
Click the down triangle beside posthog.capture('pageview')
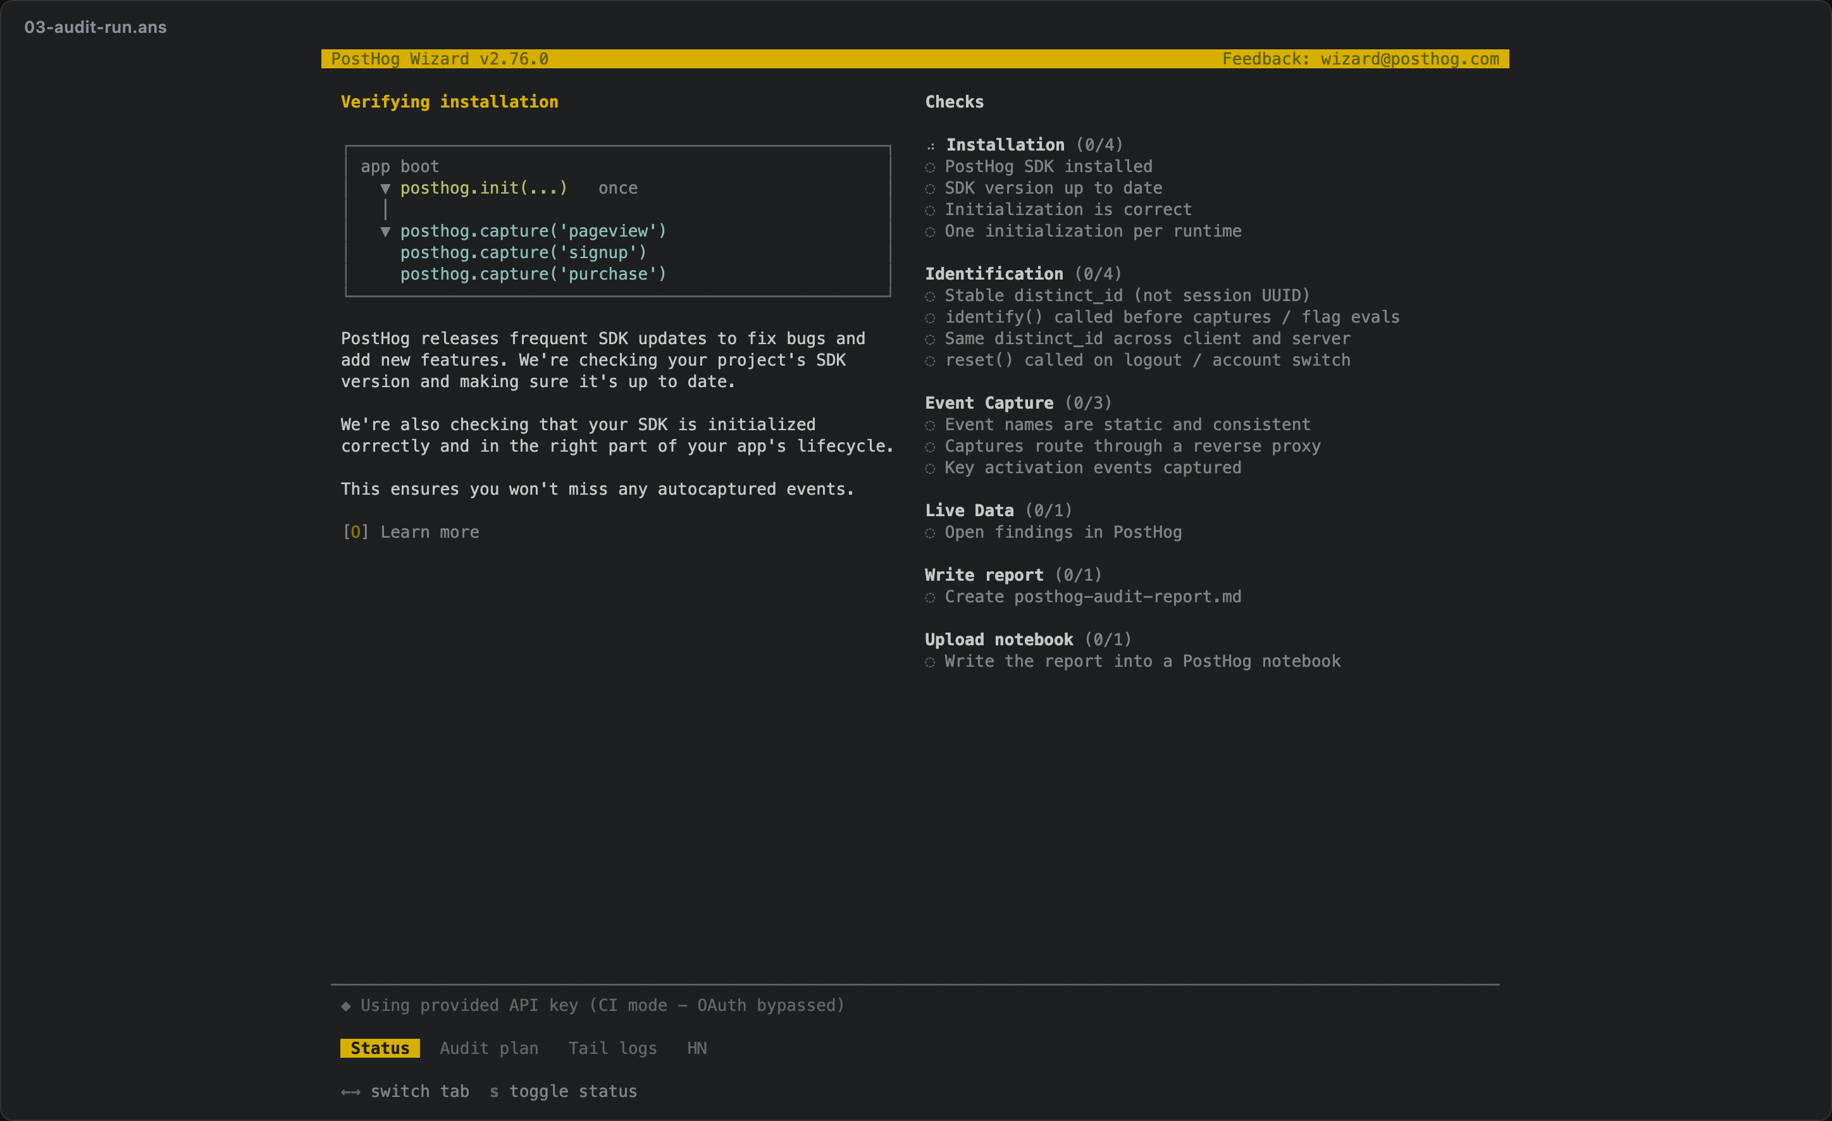click(x=385, y=232)
